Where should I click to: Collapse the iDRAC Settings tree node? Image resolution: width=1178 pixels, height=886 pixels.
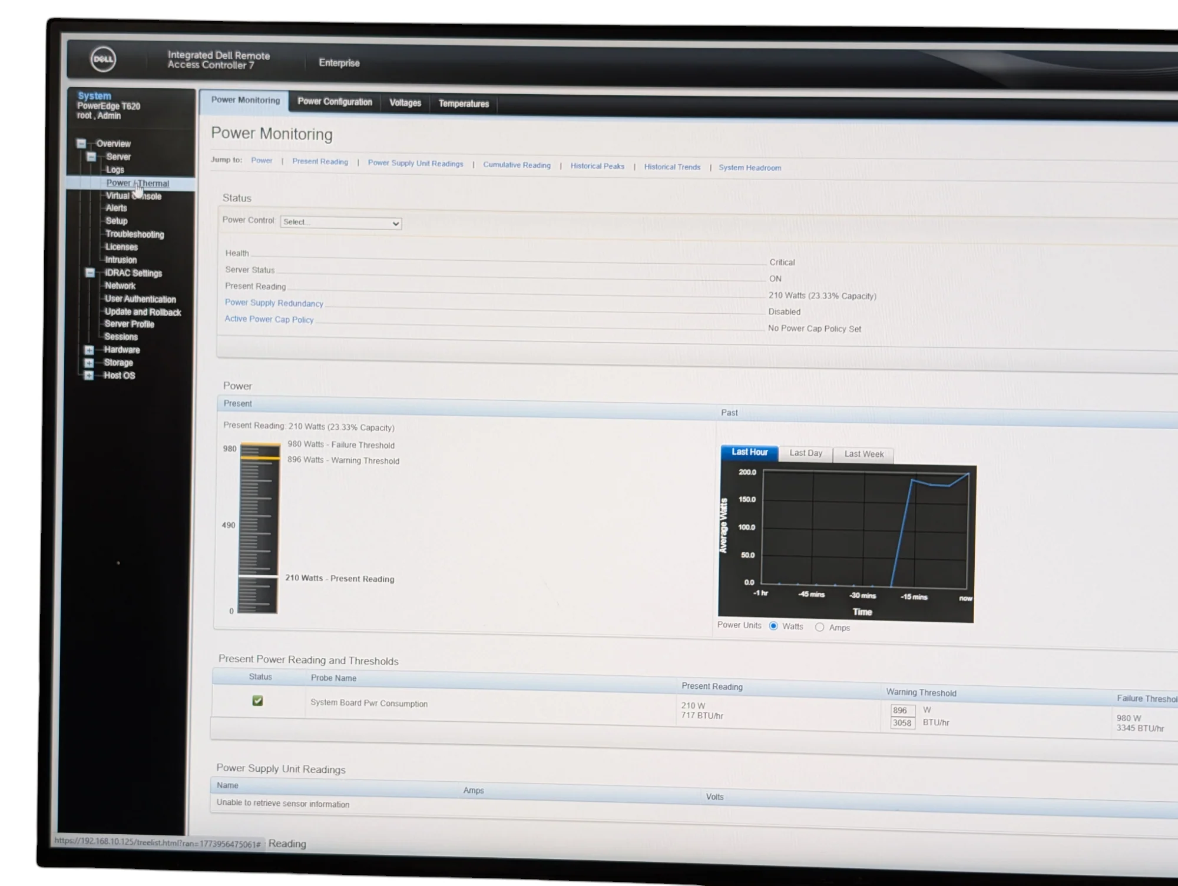[90, 273]
